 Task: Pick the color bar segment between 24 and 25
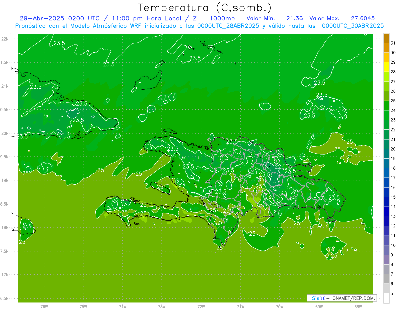click(x=386, y=106)
